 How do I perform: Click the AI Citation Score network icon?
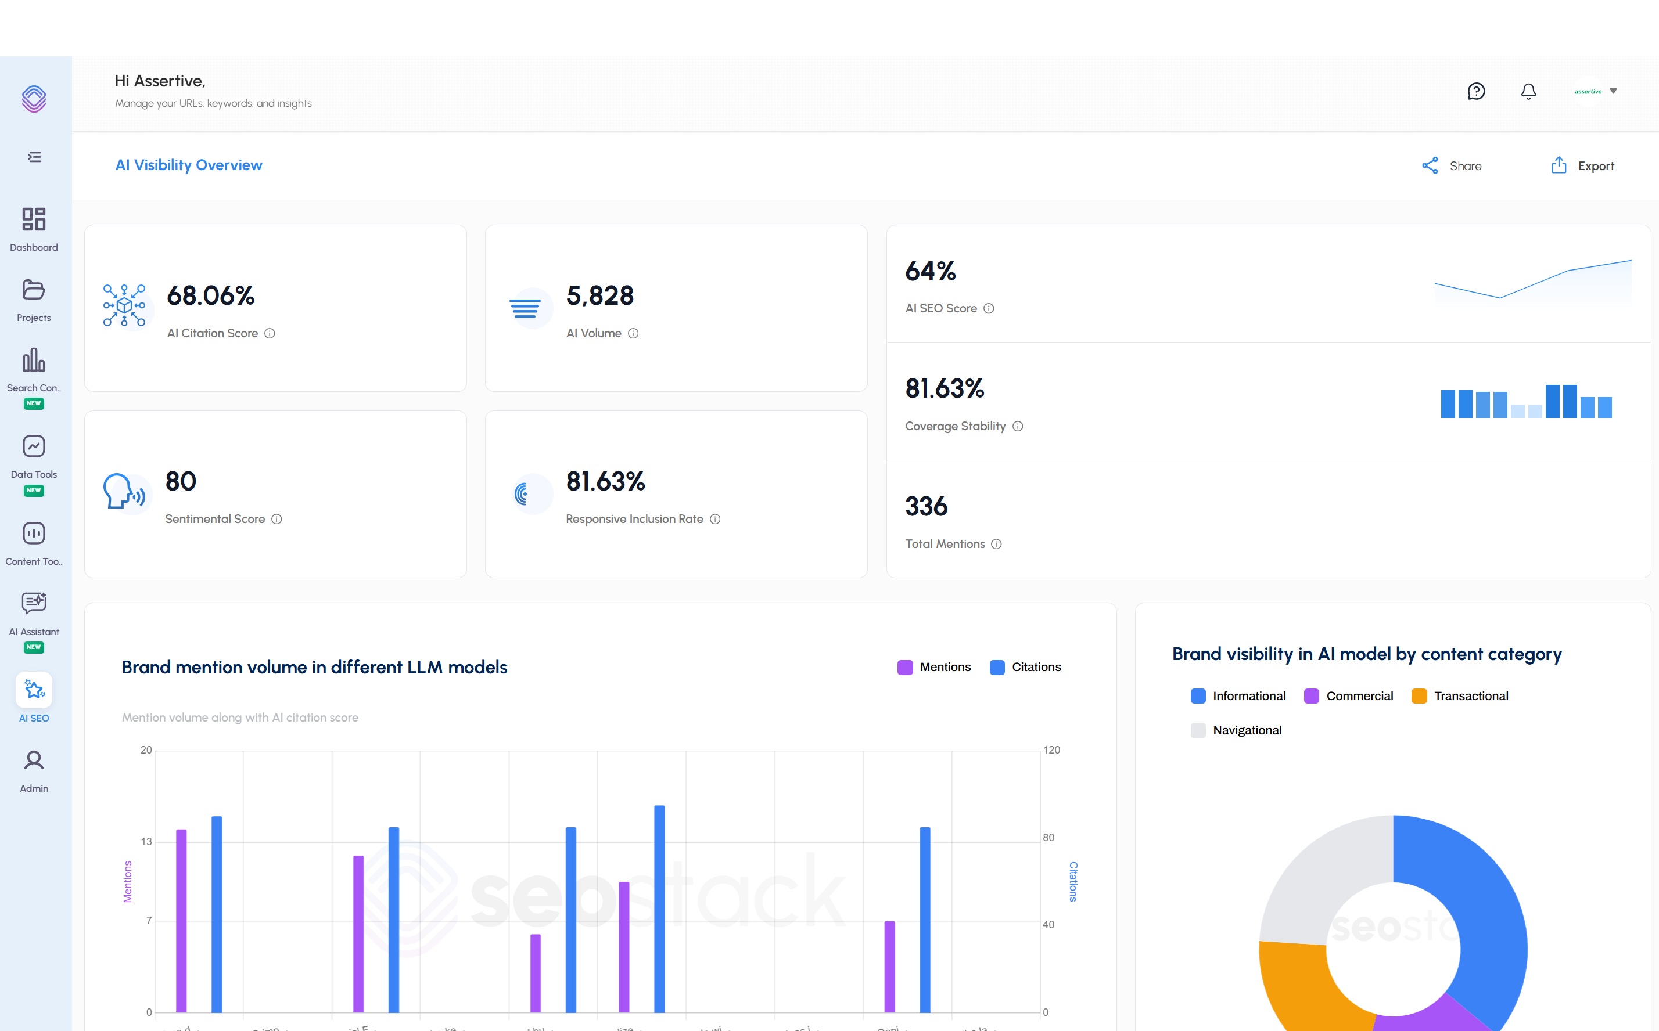[124, 305]
